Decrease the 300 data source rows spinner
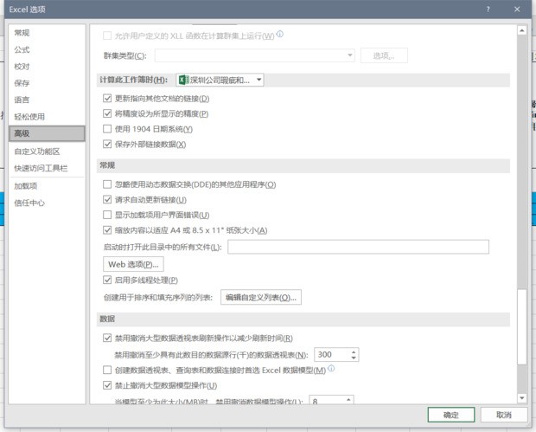The width and height of the screenshot is (536, 432). pos(354,358)
